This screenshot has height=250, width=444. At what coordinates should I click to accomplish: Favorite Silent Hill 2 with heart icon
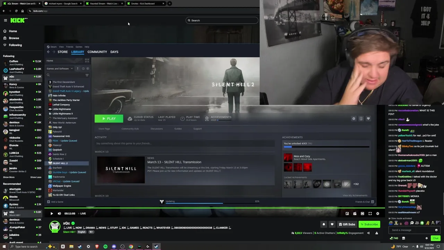coord(368,118)
